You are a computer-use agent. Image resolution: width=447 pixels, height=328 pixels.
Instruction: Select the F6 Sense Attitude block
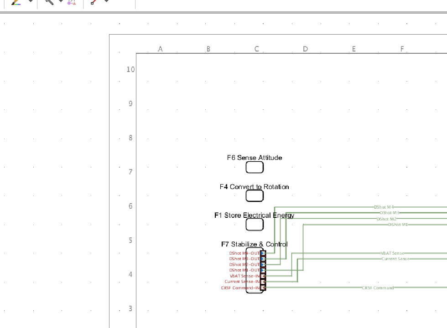(255, 167)
